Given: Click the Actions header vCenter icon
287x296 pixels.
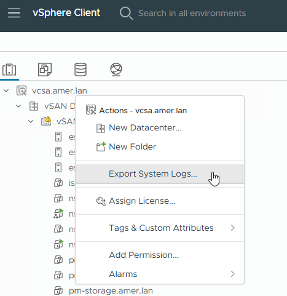Looking at the screenshot, I should [91, 110].
